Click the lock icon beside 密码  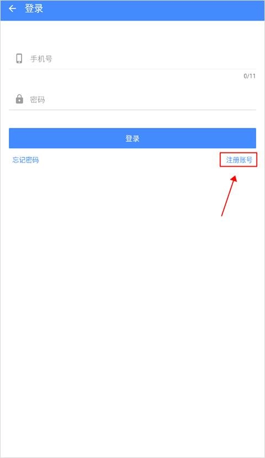click(x=19, y=99)
